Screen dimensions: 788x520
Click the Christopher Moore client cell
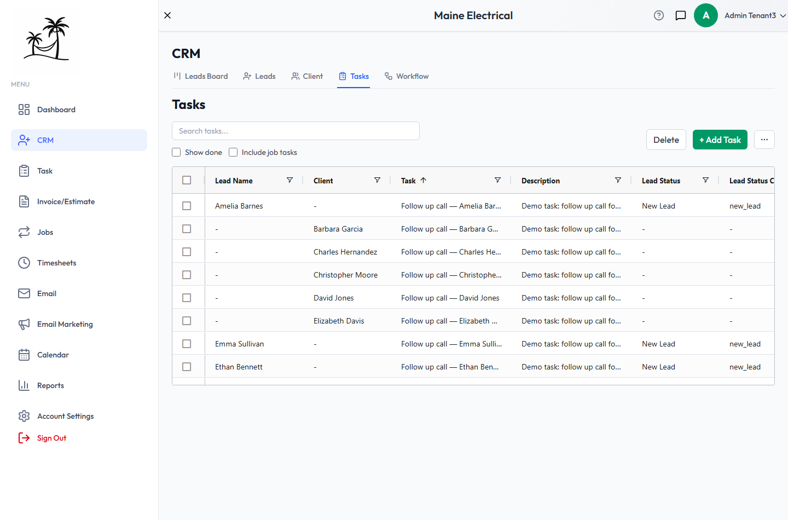click(346, 275)
